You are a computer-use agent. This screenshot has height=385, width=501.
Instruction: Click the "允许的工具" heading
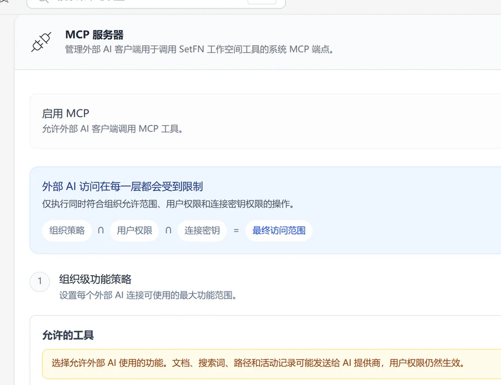68,335
